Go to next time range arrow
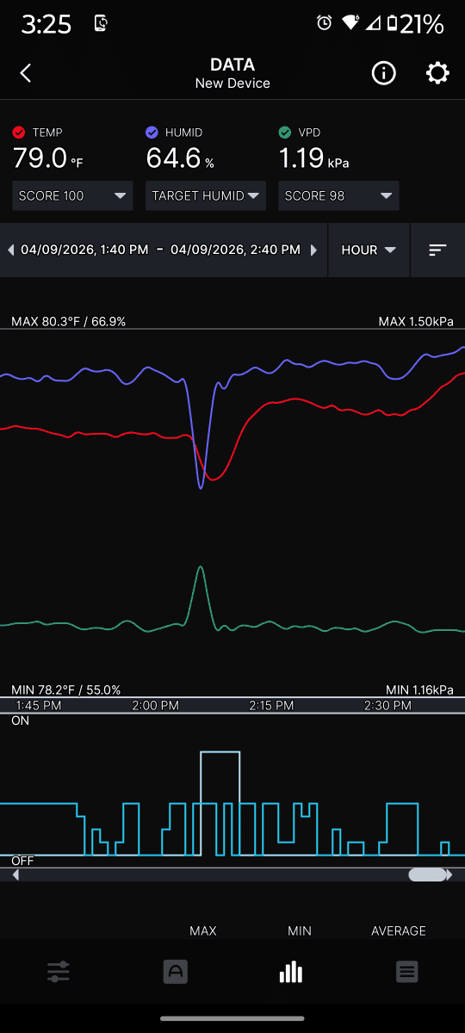Viewport: 465px width, 1033px height. point(314,250)
